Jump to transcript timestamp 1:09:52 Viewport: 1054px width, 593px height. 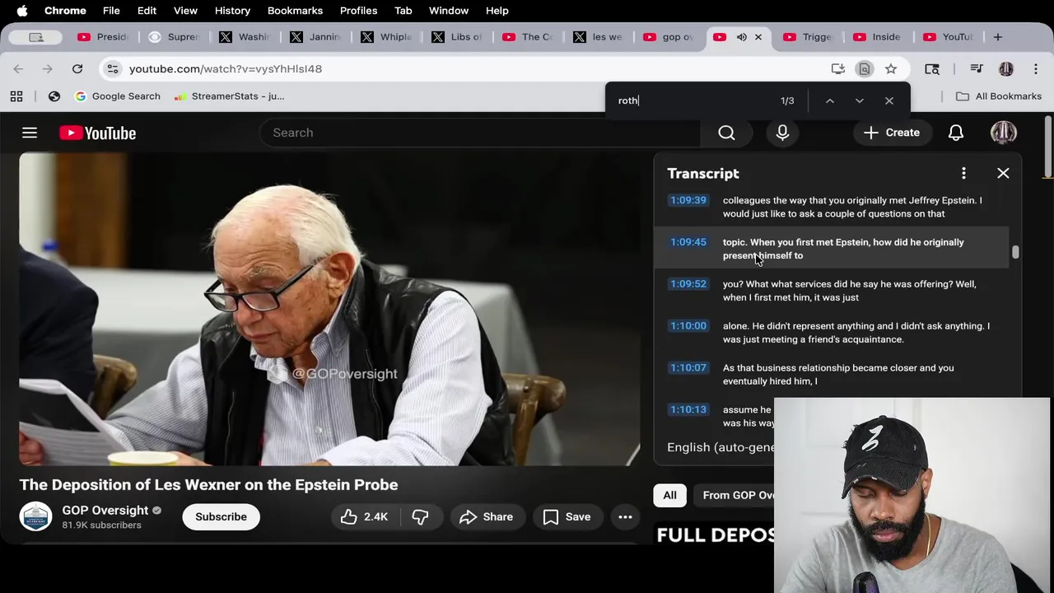pyautogui.click(x=688, y=284)
